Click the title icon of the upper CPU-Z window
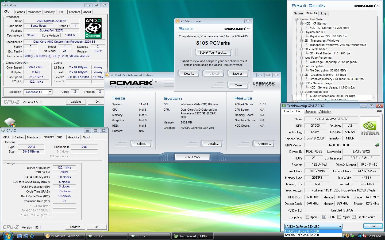This screenshot has width=385, height=240. click(4, 5)
